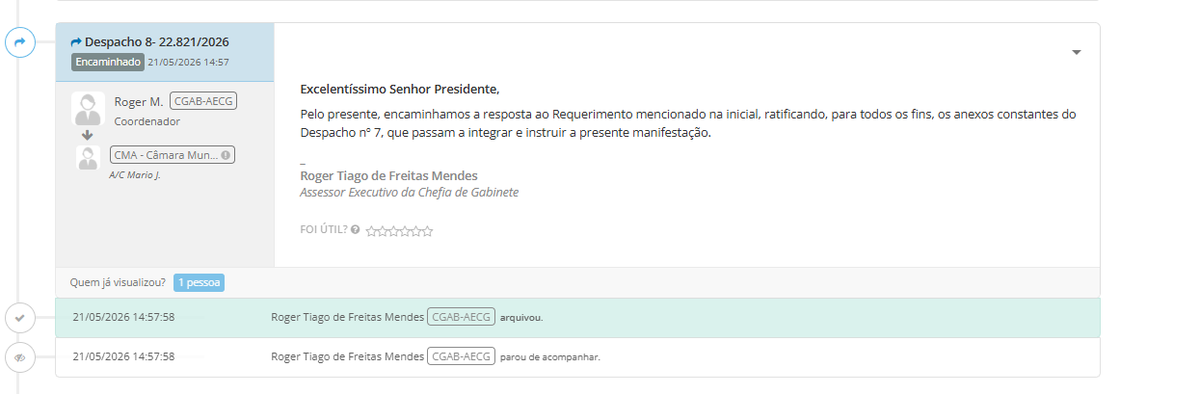1200x394 pixels.
Task: Rate with the first star
Action: 371,231
